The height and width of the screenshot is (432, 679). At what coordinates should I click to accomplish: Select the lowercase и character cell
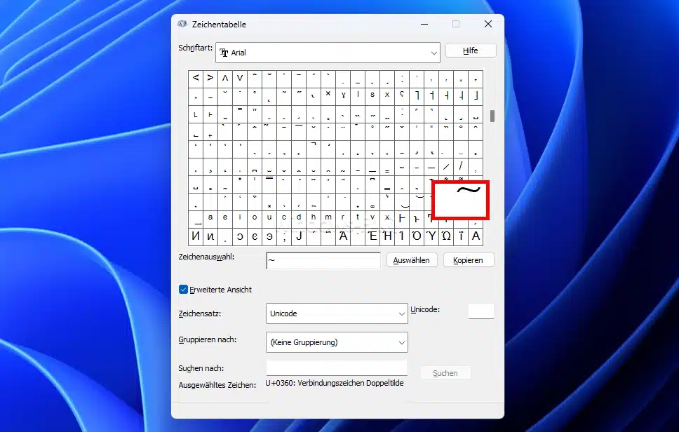click(x=210, y=237)
